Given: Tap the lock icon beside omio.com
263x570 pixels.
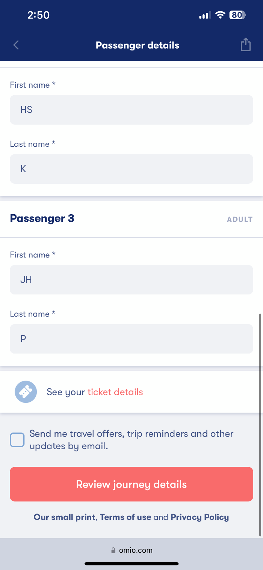Looking at the screenshot, I should click(113, 550).
